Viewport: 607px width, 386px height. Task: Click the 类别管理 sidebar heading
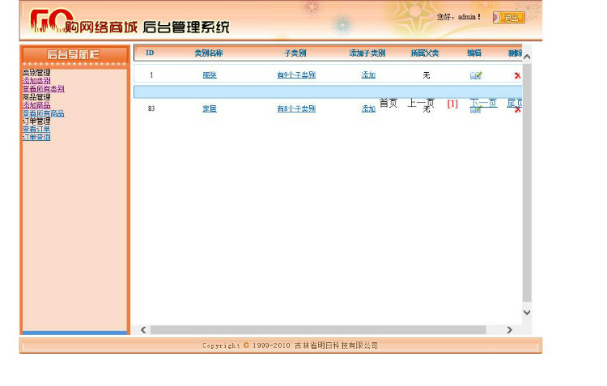pos(36,72)
